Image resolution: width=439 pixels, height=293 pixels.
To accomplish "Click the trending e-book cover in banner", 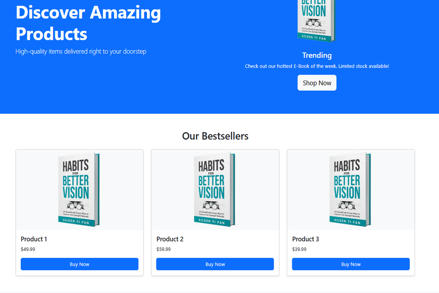I will (x=316, y=21).
